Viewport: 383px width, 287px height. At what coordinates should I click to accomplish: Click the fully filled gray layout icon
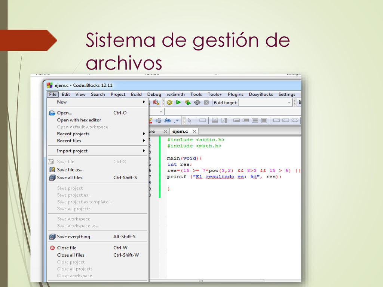pos(264,120)
